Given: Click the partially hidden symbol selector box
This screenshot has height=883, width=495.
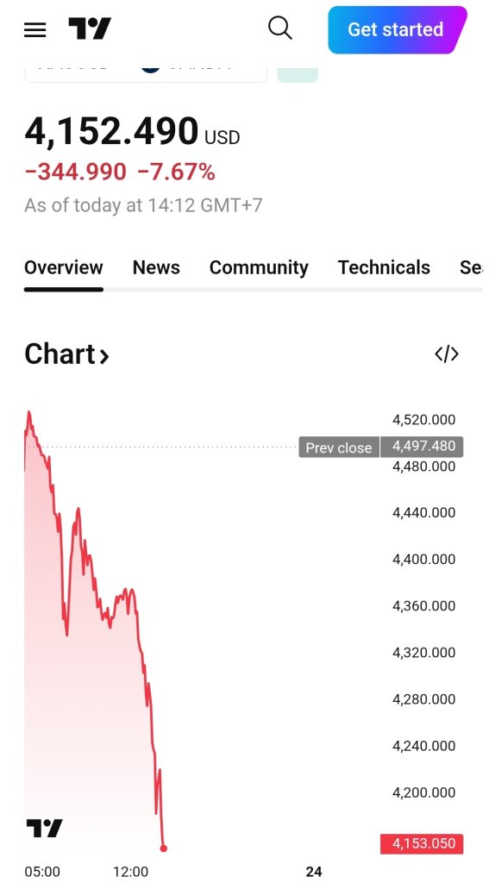Looking at the screenshot, I should point(145,74).
